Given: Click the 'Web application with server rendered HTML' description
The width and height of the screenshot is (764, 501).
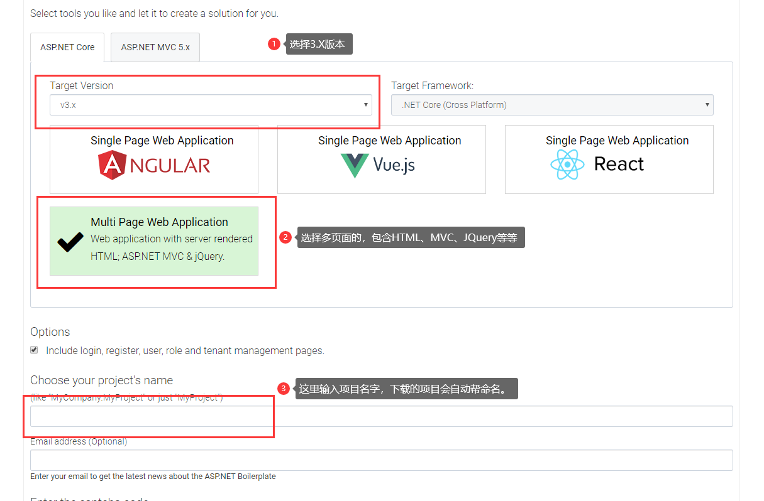Looking at the screenshot, I should point(172,247).
